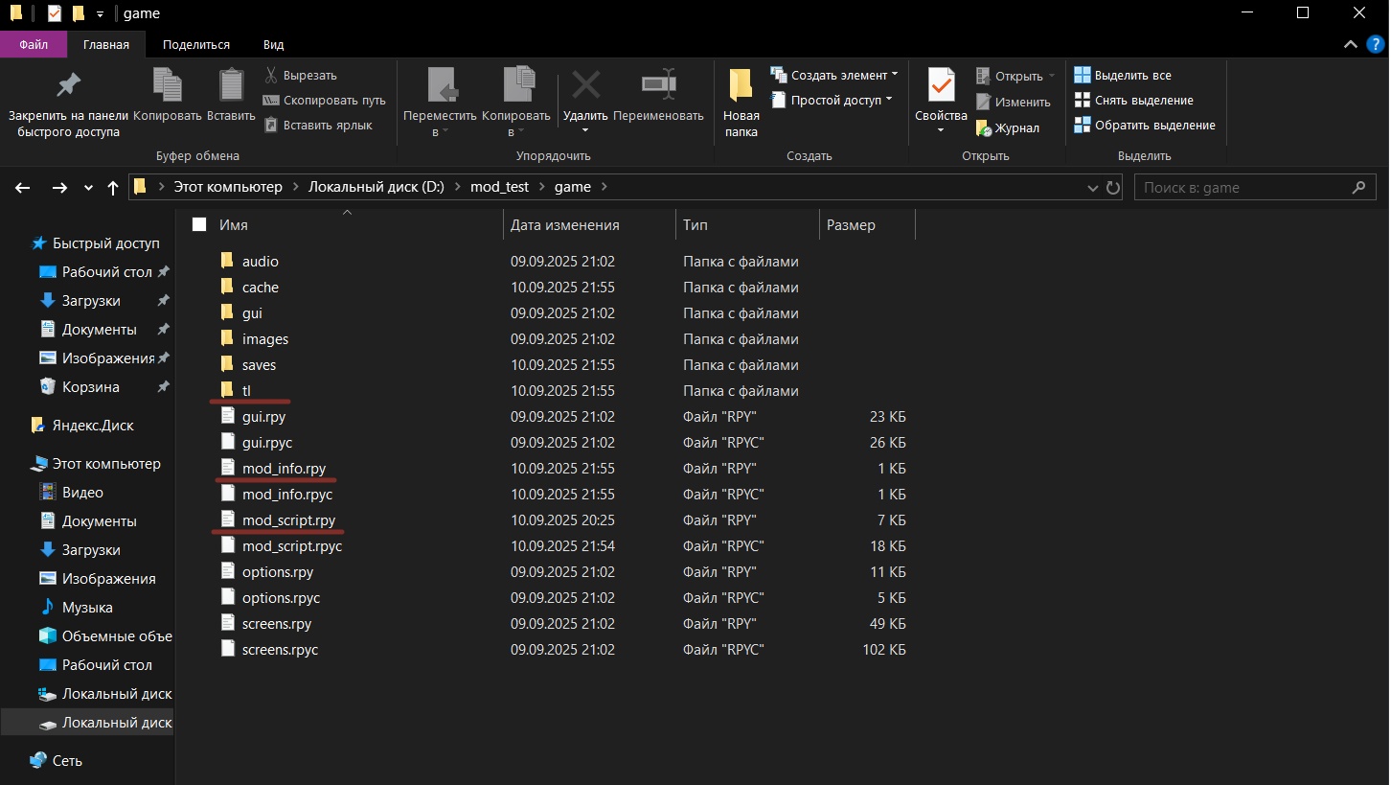Open the Удалить dropdown arrow
Viewport: 1391px width, 785px height.
click(586, 130)
